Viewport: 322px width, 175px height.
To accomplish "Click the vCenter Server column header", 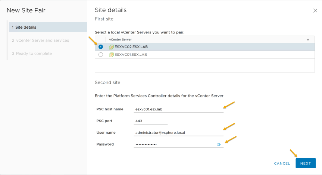I will coord(121,39).
